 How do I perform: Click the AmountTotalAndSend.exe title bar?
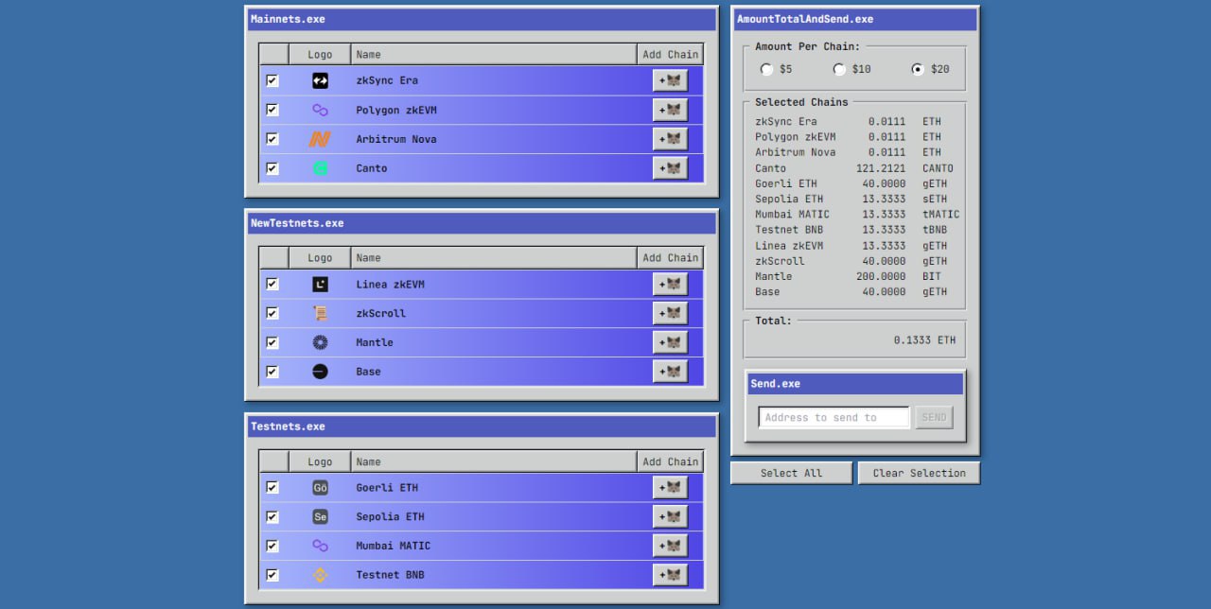tap(855, 19)
